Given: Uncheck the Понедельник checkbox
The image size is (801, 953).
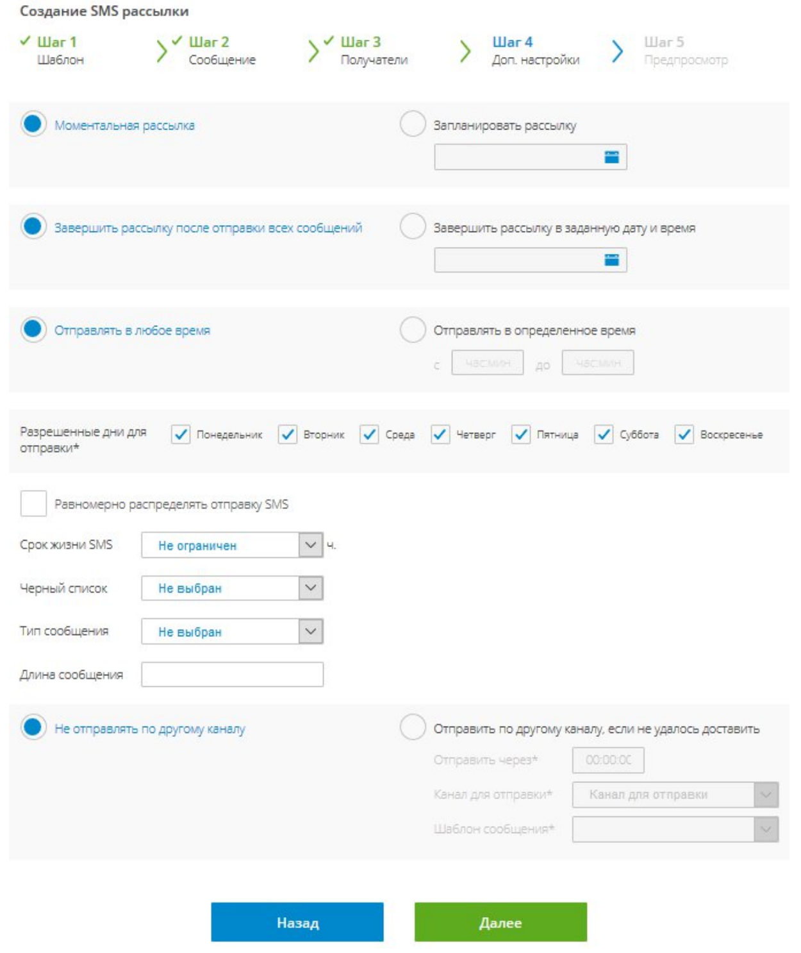Looking at the screenshot, I should [x=181, y=434].
